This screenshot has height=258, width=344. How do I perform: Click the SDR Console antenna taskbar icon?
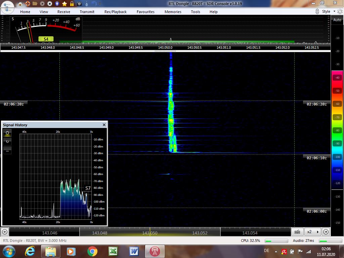(155, 251)
